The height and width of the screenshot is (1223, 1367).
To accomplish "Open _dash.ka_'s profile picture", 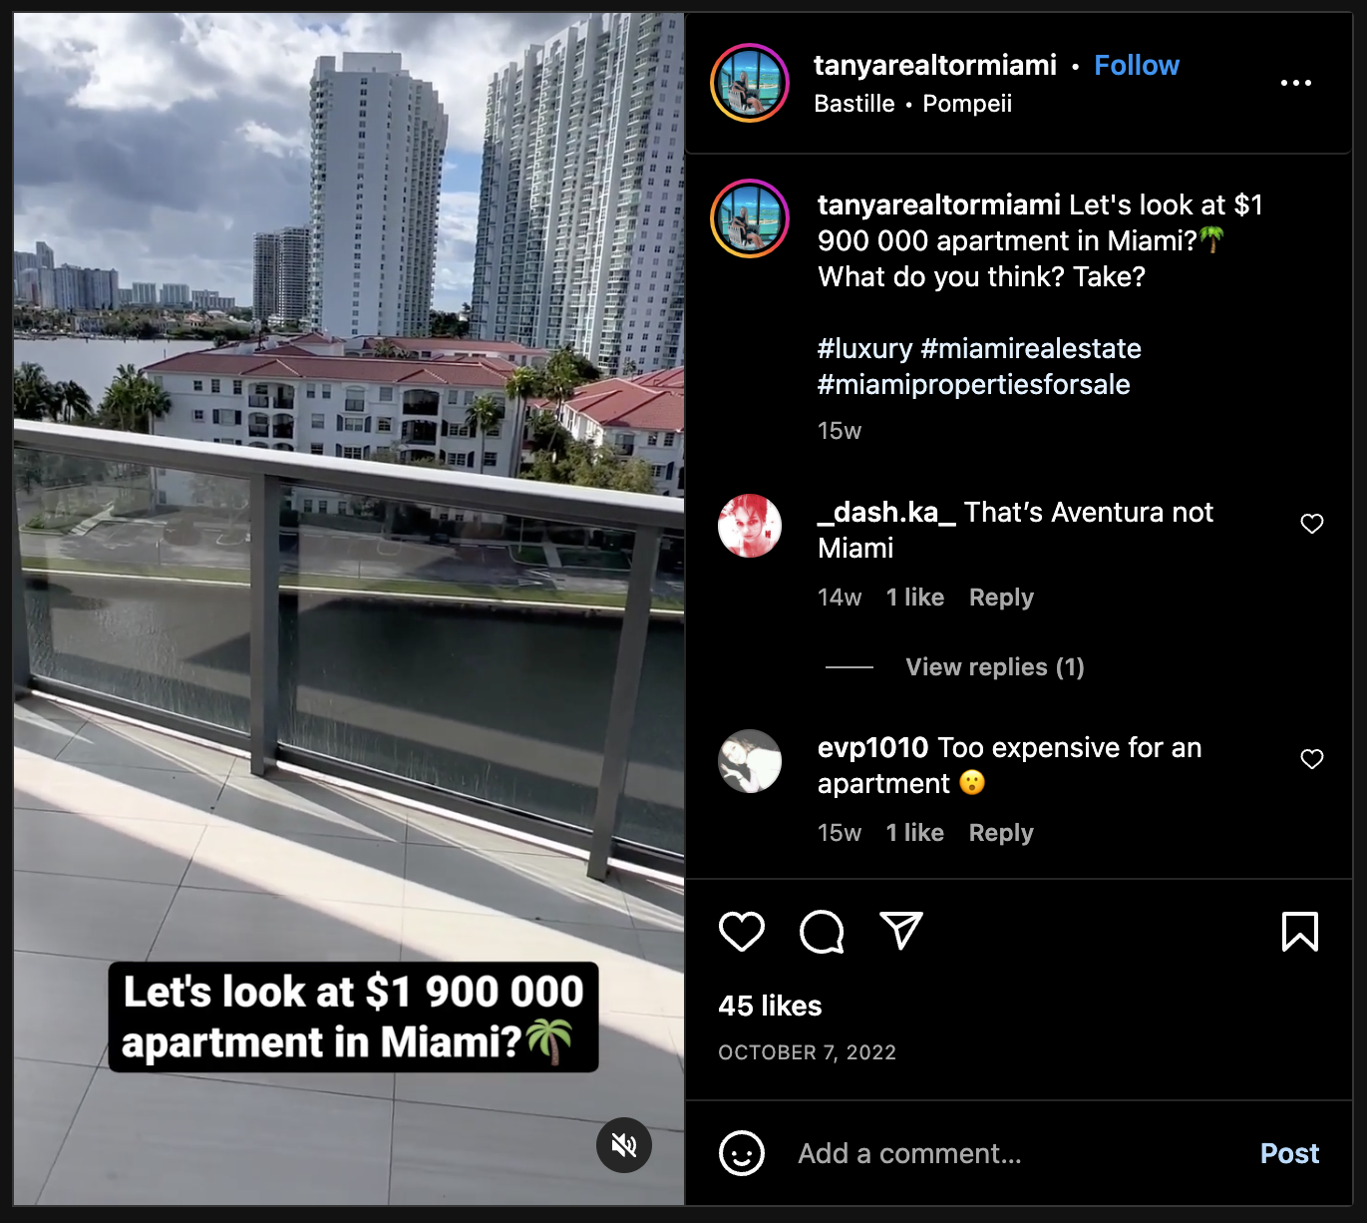I will 750,526.
